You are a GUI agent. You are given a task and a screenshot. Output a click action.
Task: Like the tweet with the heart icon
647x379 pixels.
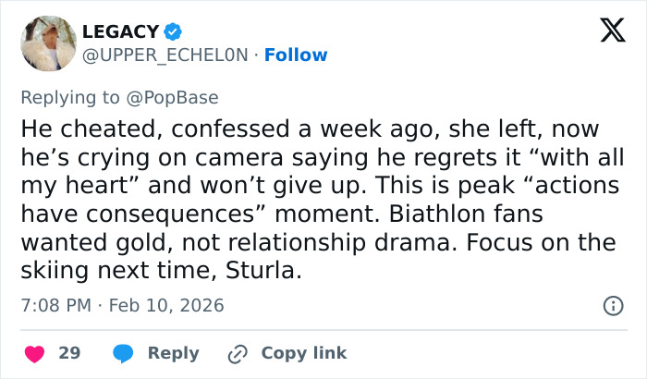click(34, 353)
